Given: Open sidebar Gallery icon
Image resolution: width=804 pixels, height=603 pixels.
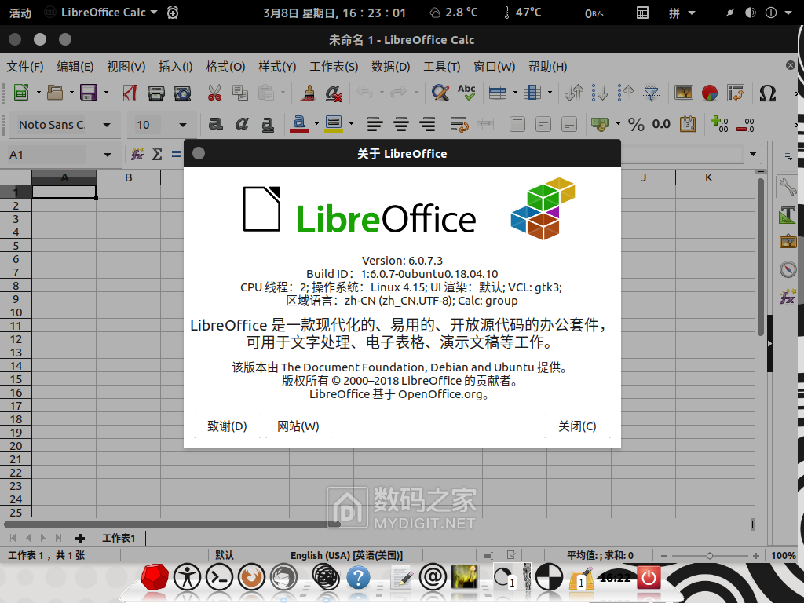Looking at the screenshot, I should [x=788, y=241].
